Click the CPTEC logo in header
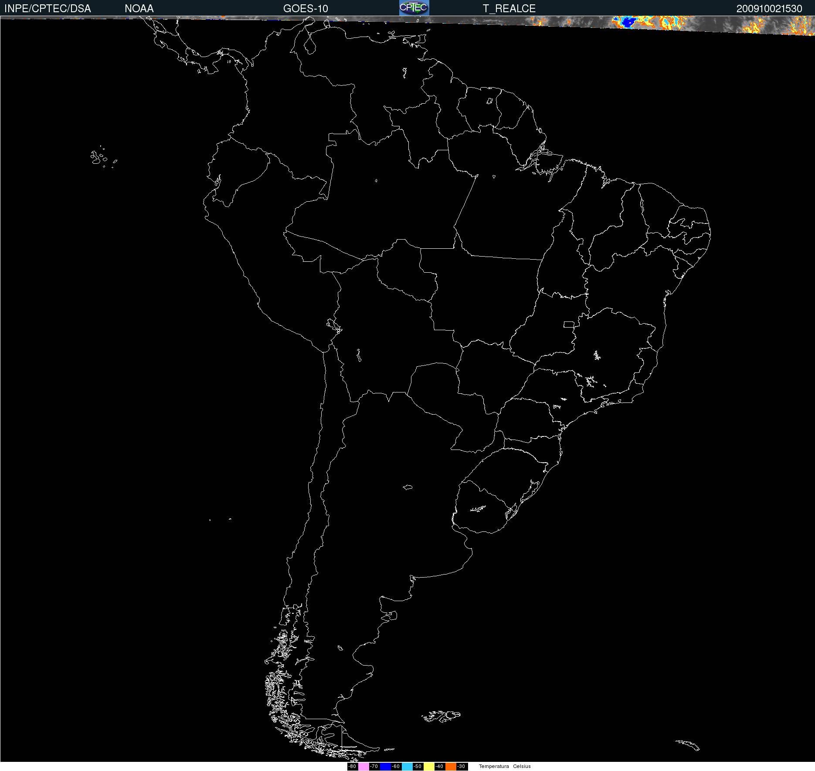 tap(414, 8)
